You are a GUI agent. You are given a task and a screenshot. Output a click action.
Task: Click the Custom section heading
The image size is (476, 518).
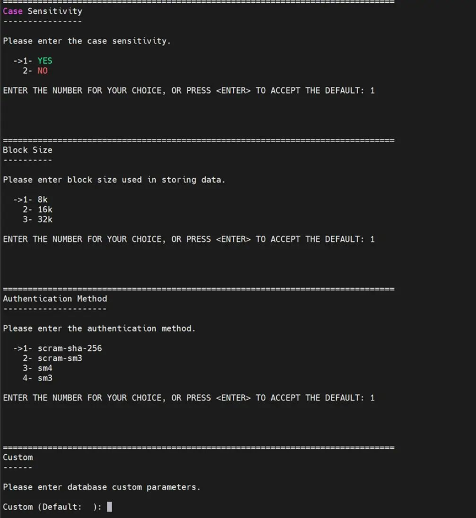pyautogui.click(x=18, y=457)
